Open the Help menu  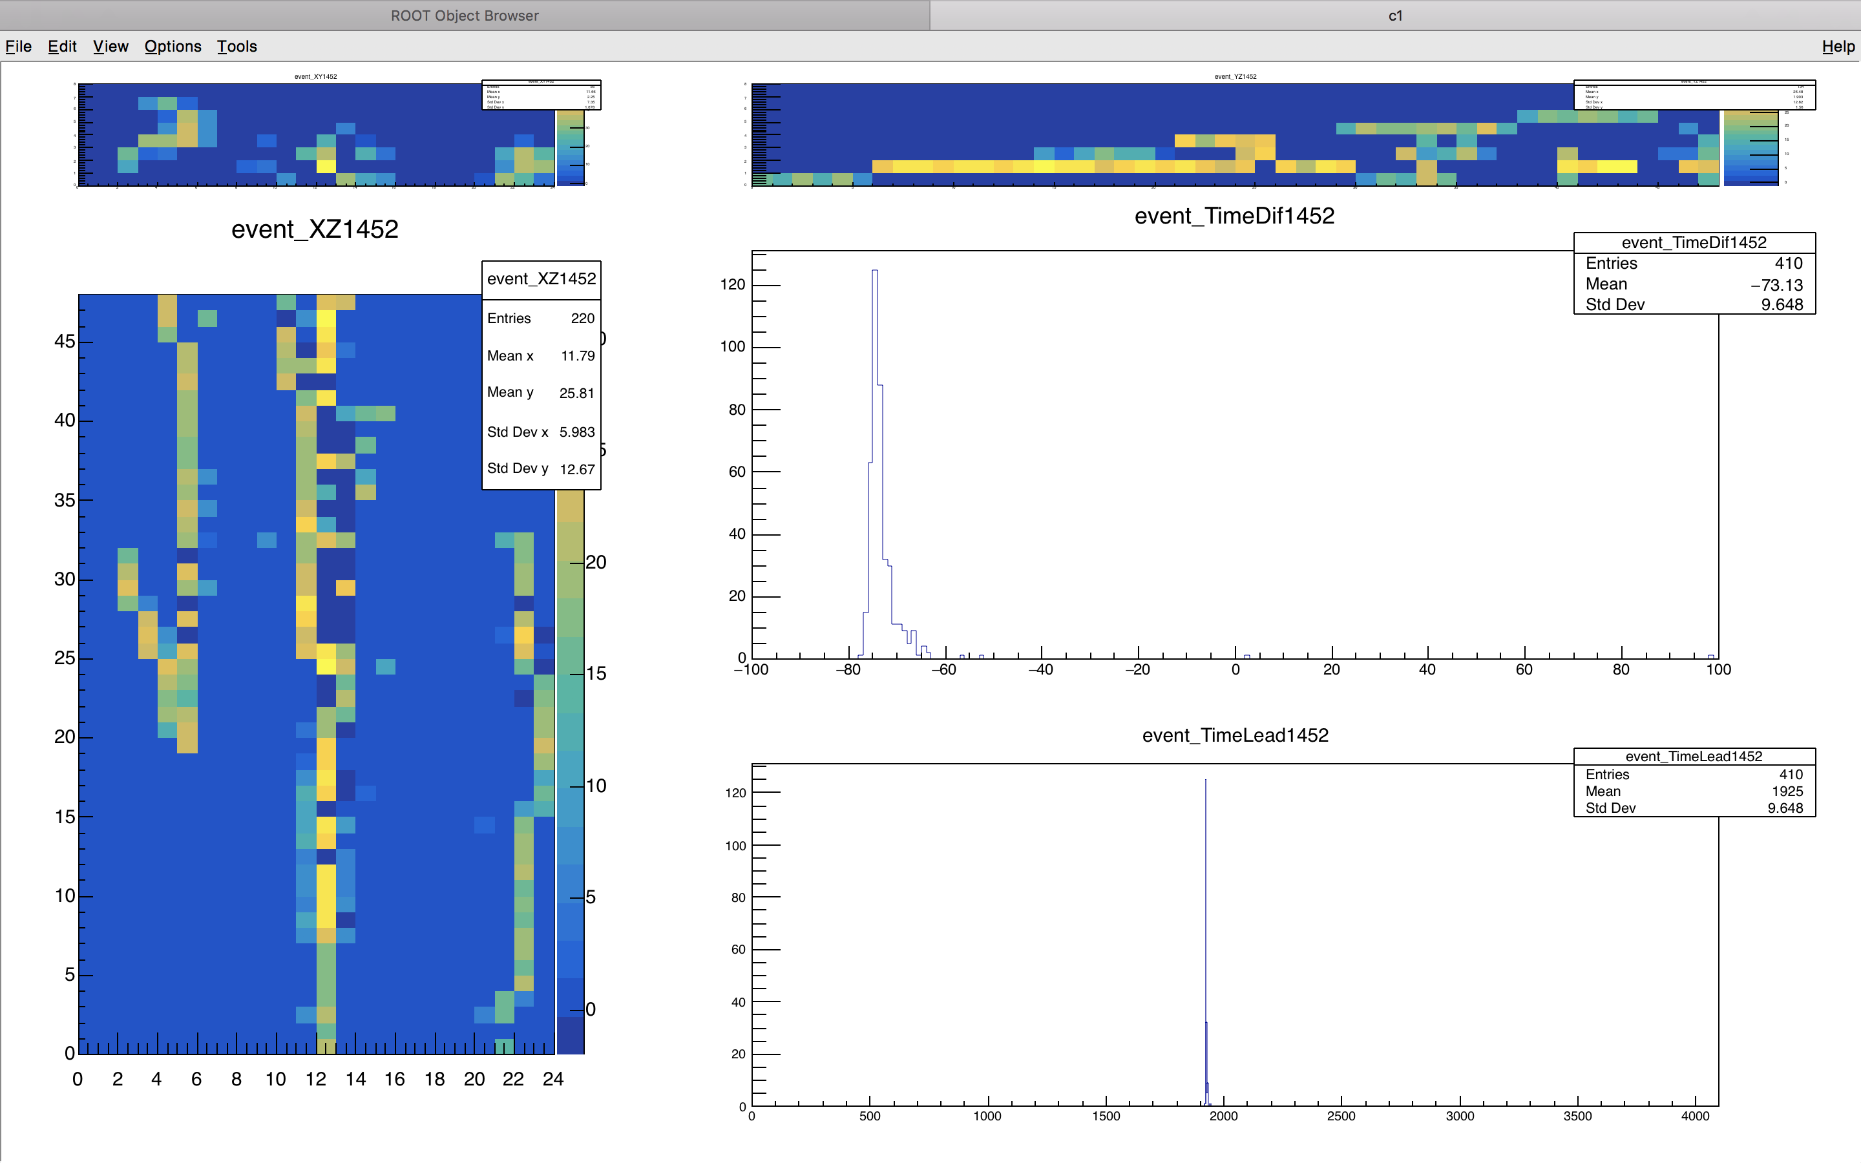point(1838,46)
